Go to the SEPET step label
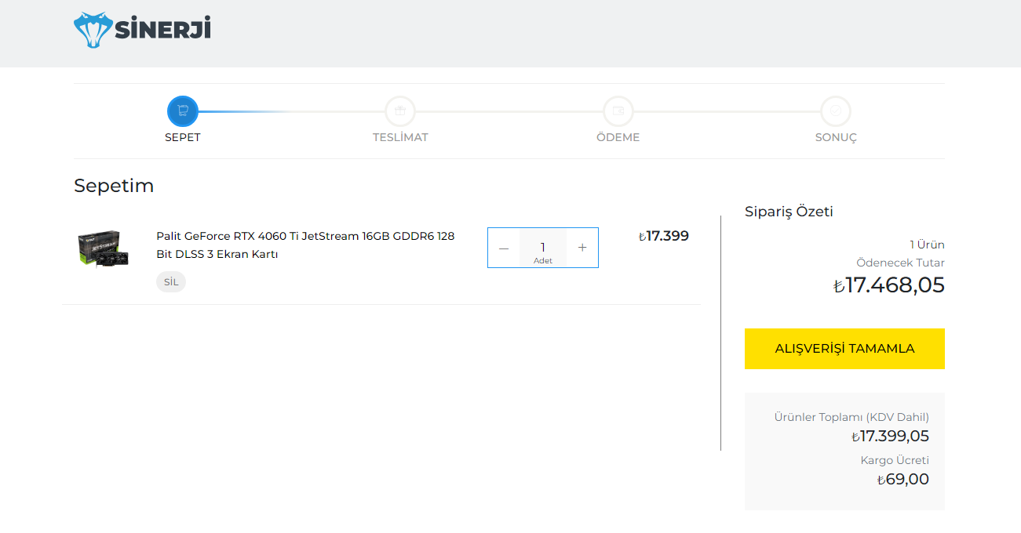The image size is (1021, 533). click(x=183, y=137)
